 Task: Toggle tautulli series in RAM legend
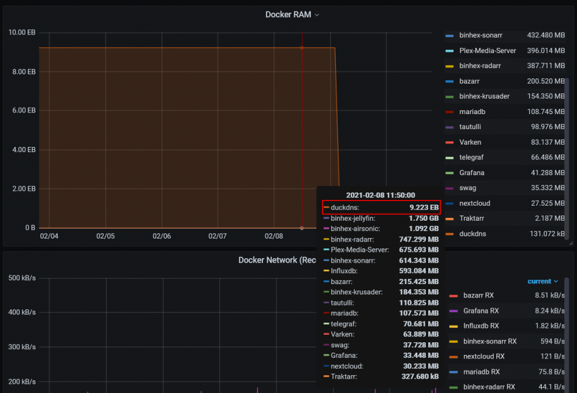click(470, 127)
